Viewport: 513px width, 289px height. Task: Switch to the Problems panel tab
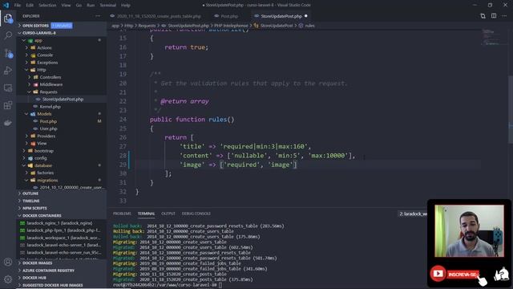[122, 214]
